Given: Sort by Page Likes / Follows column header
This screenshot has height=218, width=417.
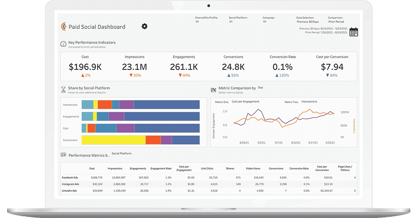Looking at the screenshot, I should [x=345, y=168].
